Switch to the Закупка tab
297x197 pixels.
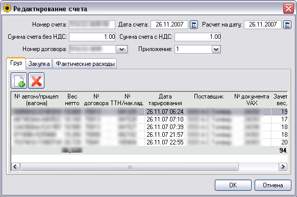(39, 64)
